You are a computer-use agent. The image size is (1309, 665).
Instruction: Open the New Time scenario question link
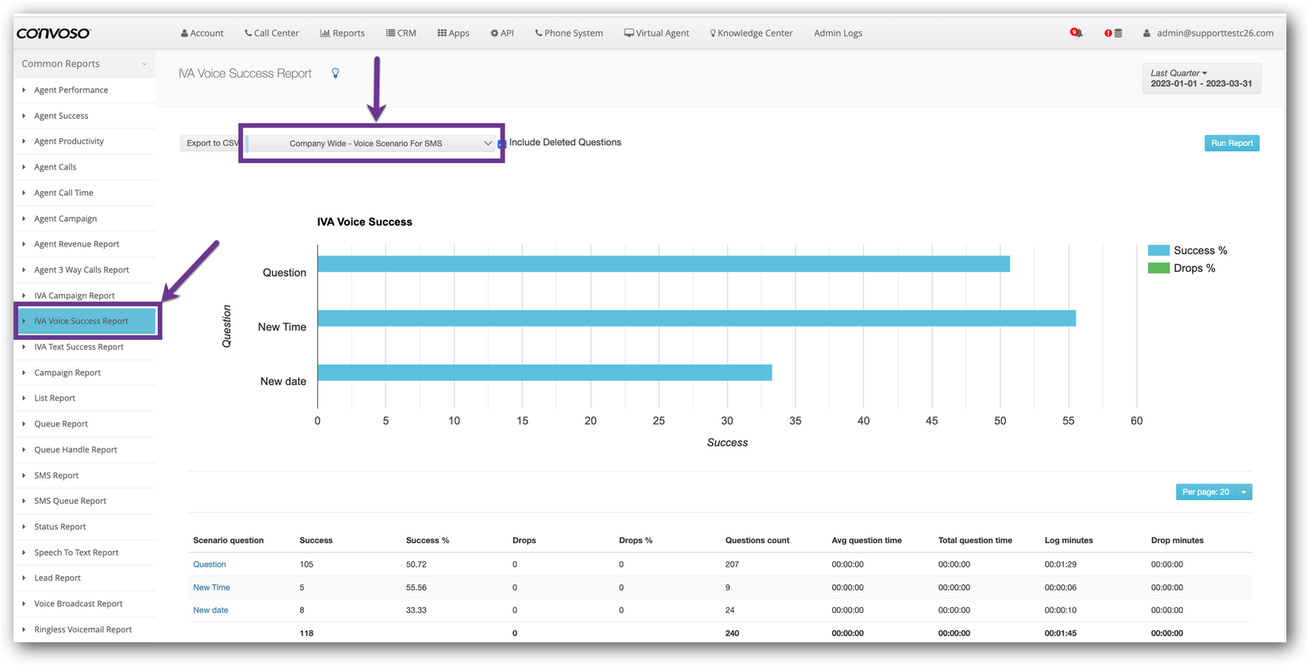click(211, 587)
